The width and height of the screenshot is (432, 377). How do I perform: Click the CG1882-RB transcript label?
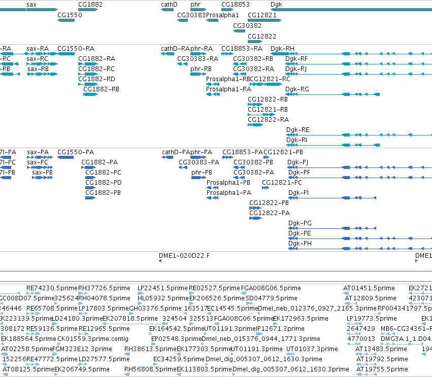pos(101,89)
